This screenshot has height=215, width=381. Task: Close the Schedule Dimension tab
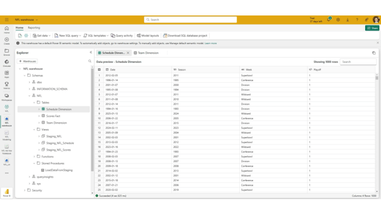pos(128,53)
